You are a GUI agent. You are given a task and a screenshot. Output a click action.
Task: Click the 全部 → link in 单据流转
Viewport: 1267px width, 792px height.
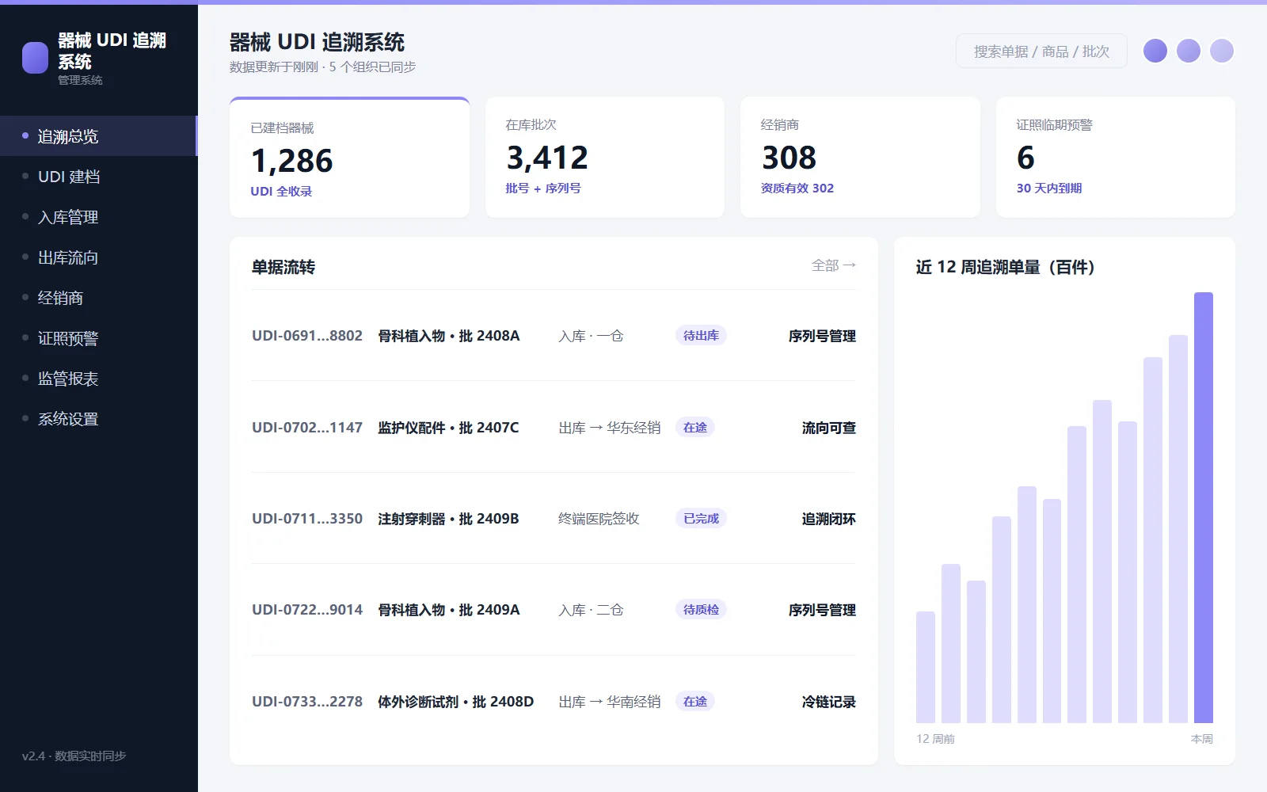tap(834, 265)
